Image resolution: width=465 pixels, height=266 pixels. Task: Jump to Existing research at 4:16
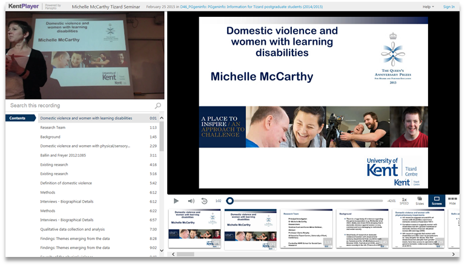(99, 164)
